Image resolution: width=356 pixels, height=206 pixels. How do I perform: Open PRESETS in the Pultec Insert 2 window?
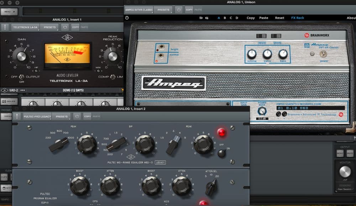tap(62, 116)
